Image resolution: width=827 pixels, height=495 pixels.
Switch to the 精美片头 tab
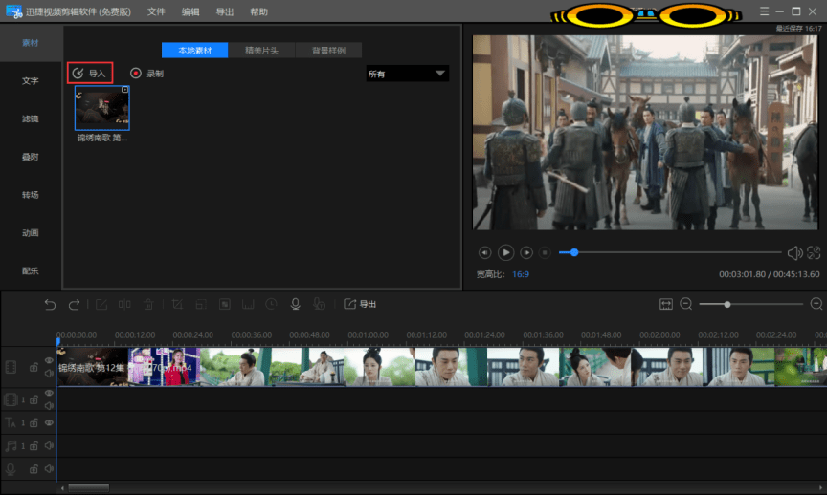click(x=261, y=51)
